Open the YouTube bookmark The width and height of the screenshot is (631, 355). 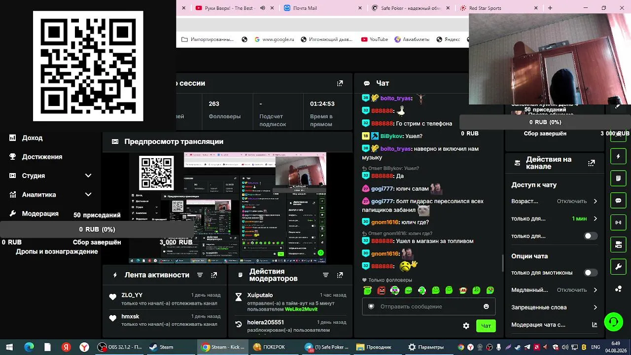[375, 39]
